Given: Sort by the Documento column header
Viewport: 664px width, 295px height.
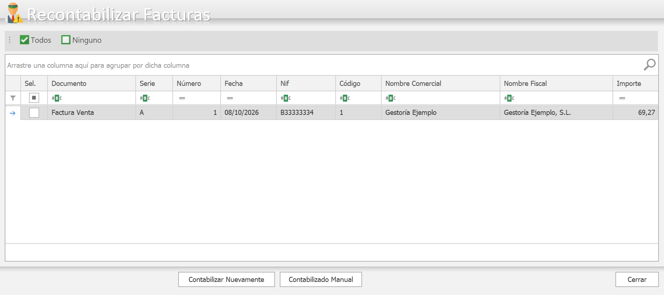Looking at the screenshot, I should [91, 83].
